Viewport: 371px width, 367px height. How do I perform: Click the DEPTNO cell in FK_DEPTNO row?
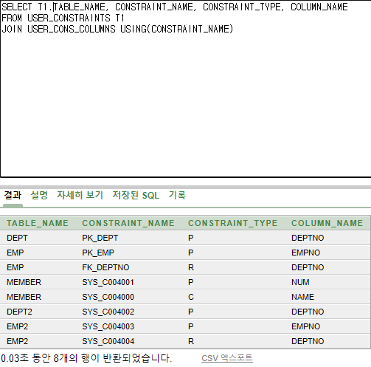pos(308,267)
